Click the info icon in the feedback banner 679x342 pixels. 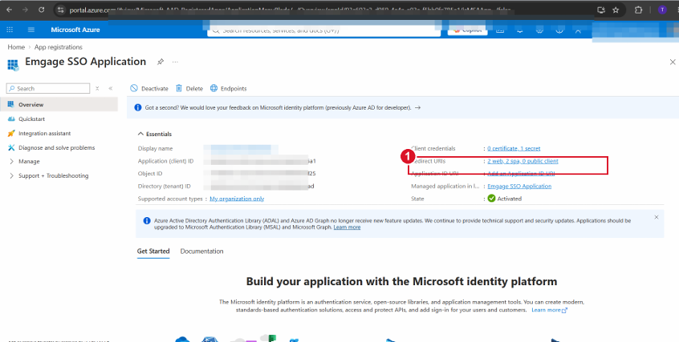point(138,107)
